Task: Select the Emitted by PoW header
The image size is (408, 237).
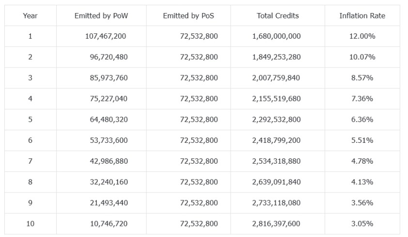Action: [x=101, y=16]
